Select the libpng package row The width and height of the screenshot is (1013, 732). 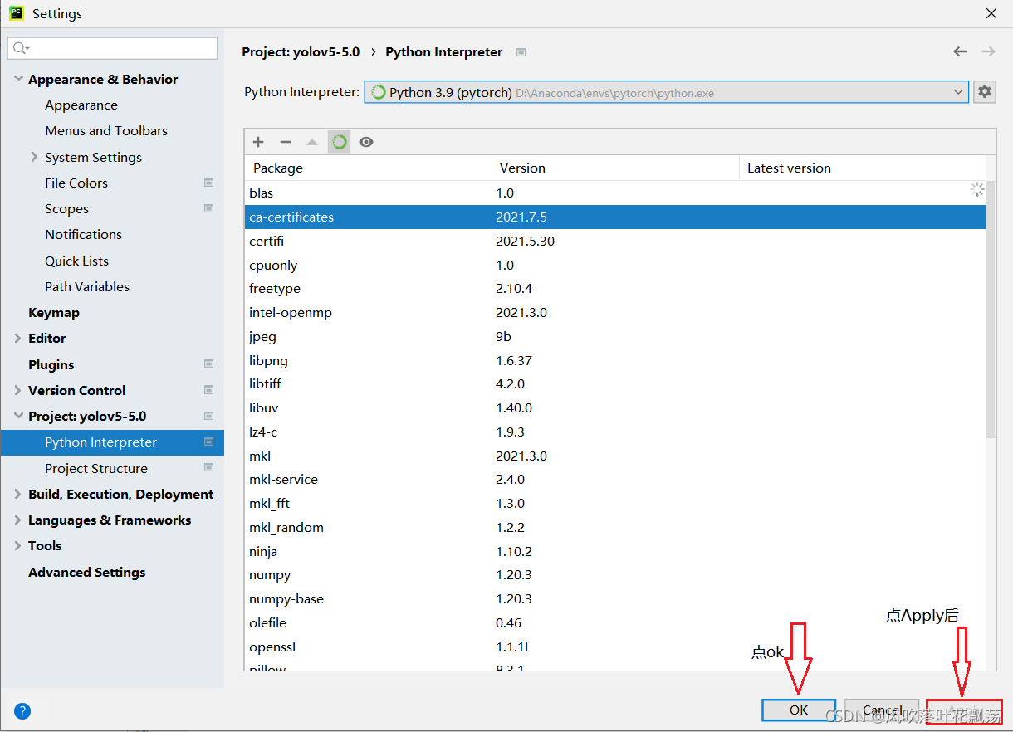click(614, 360)
